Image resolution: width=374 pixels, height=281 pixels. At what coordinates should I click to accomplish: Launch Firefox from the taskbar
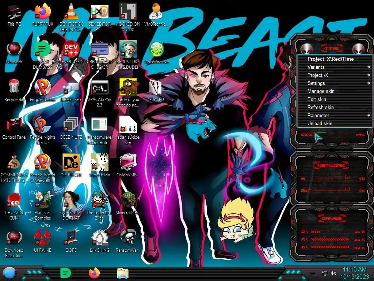[94, 273]
